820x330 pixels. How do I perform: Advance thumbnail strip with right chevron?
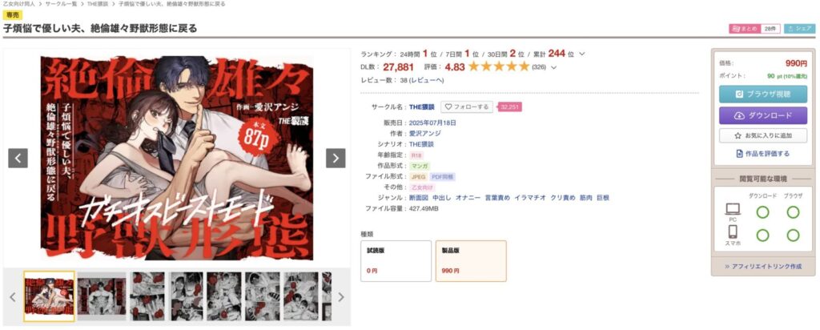tap(341, 297)
